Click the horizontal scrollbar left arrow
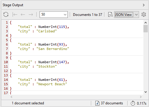The height and width of the screenshot is (107, 149). click(11, 97)
